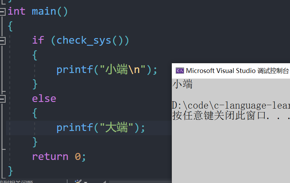Click the code cleanup broom icon

pyautogui.click(x=78, y=181)
